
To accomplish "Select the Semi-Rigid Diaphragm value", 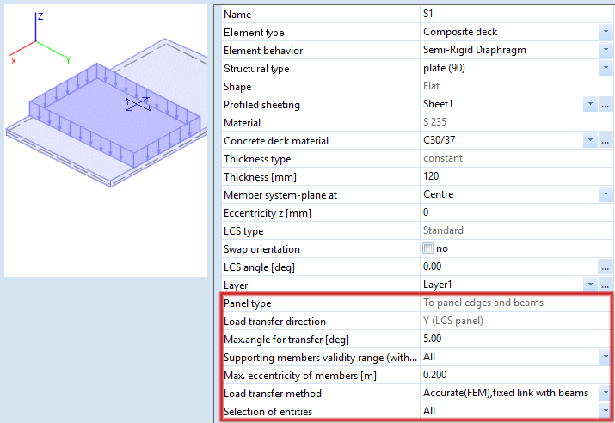I will pos(475,50).
